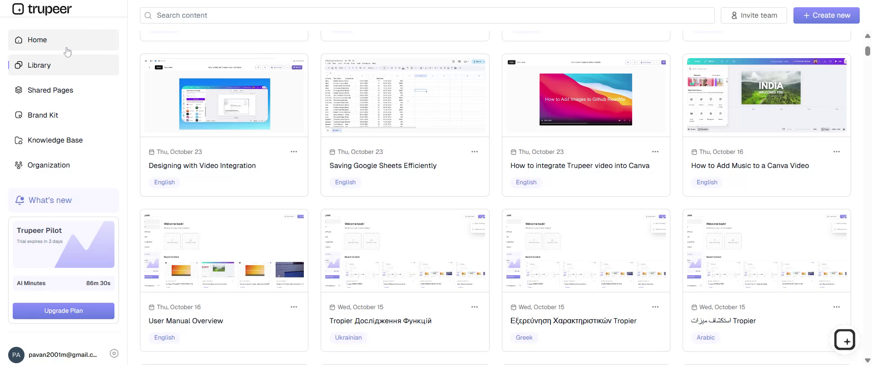Open How to integrate Trupeer video thumbnail
872x365 pixels.
coord(586,95)
